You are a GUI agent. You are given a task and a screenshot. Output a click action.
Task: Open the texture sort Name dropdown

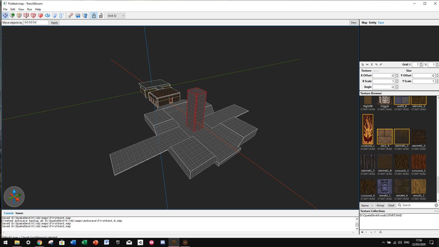tap(367, 205)
